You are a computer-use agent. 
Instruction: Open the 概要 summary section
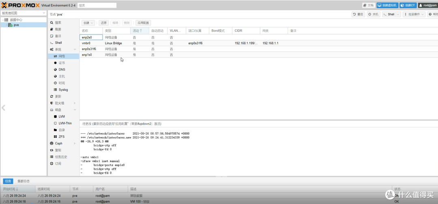tap(58, 29)
